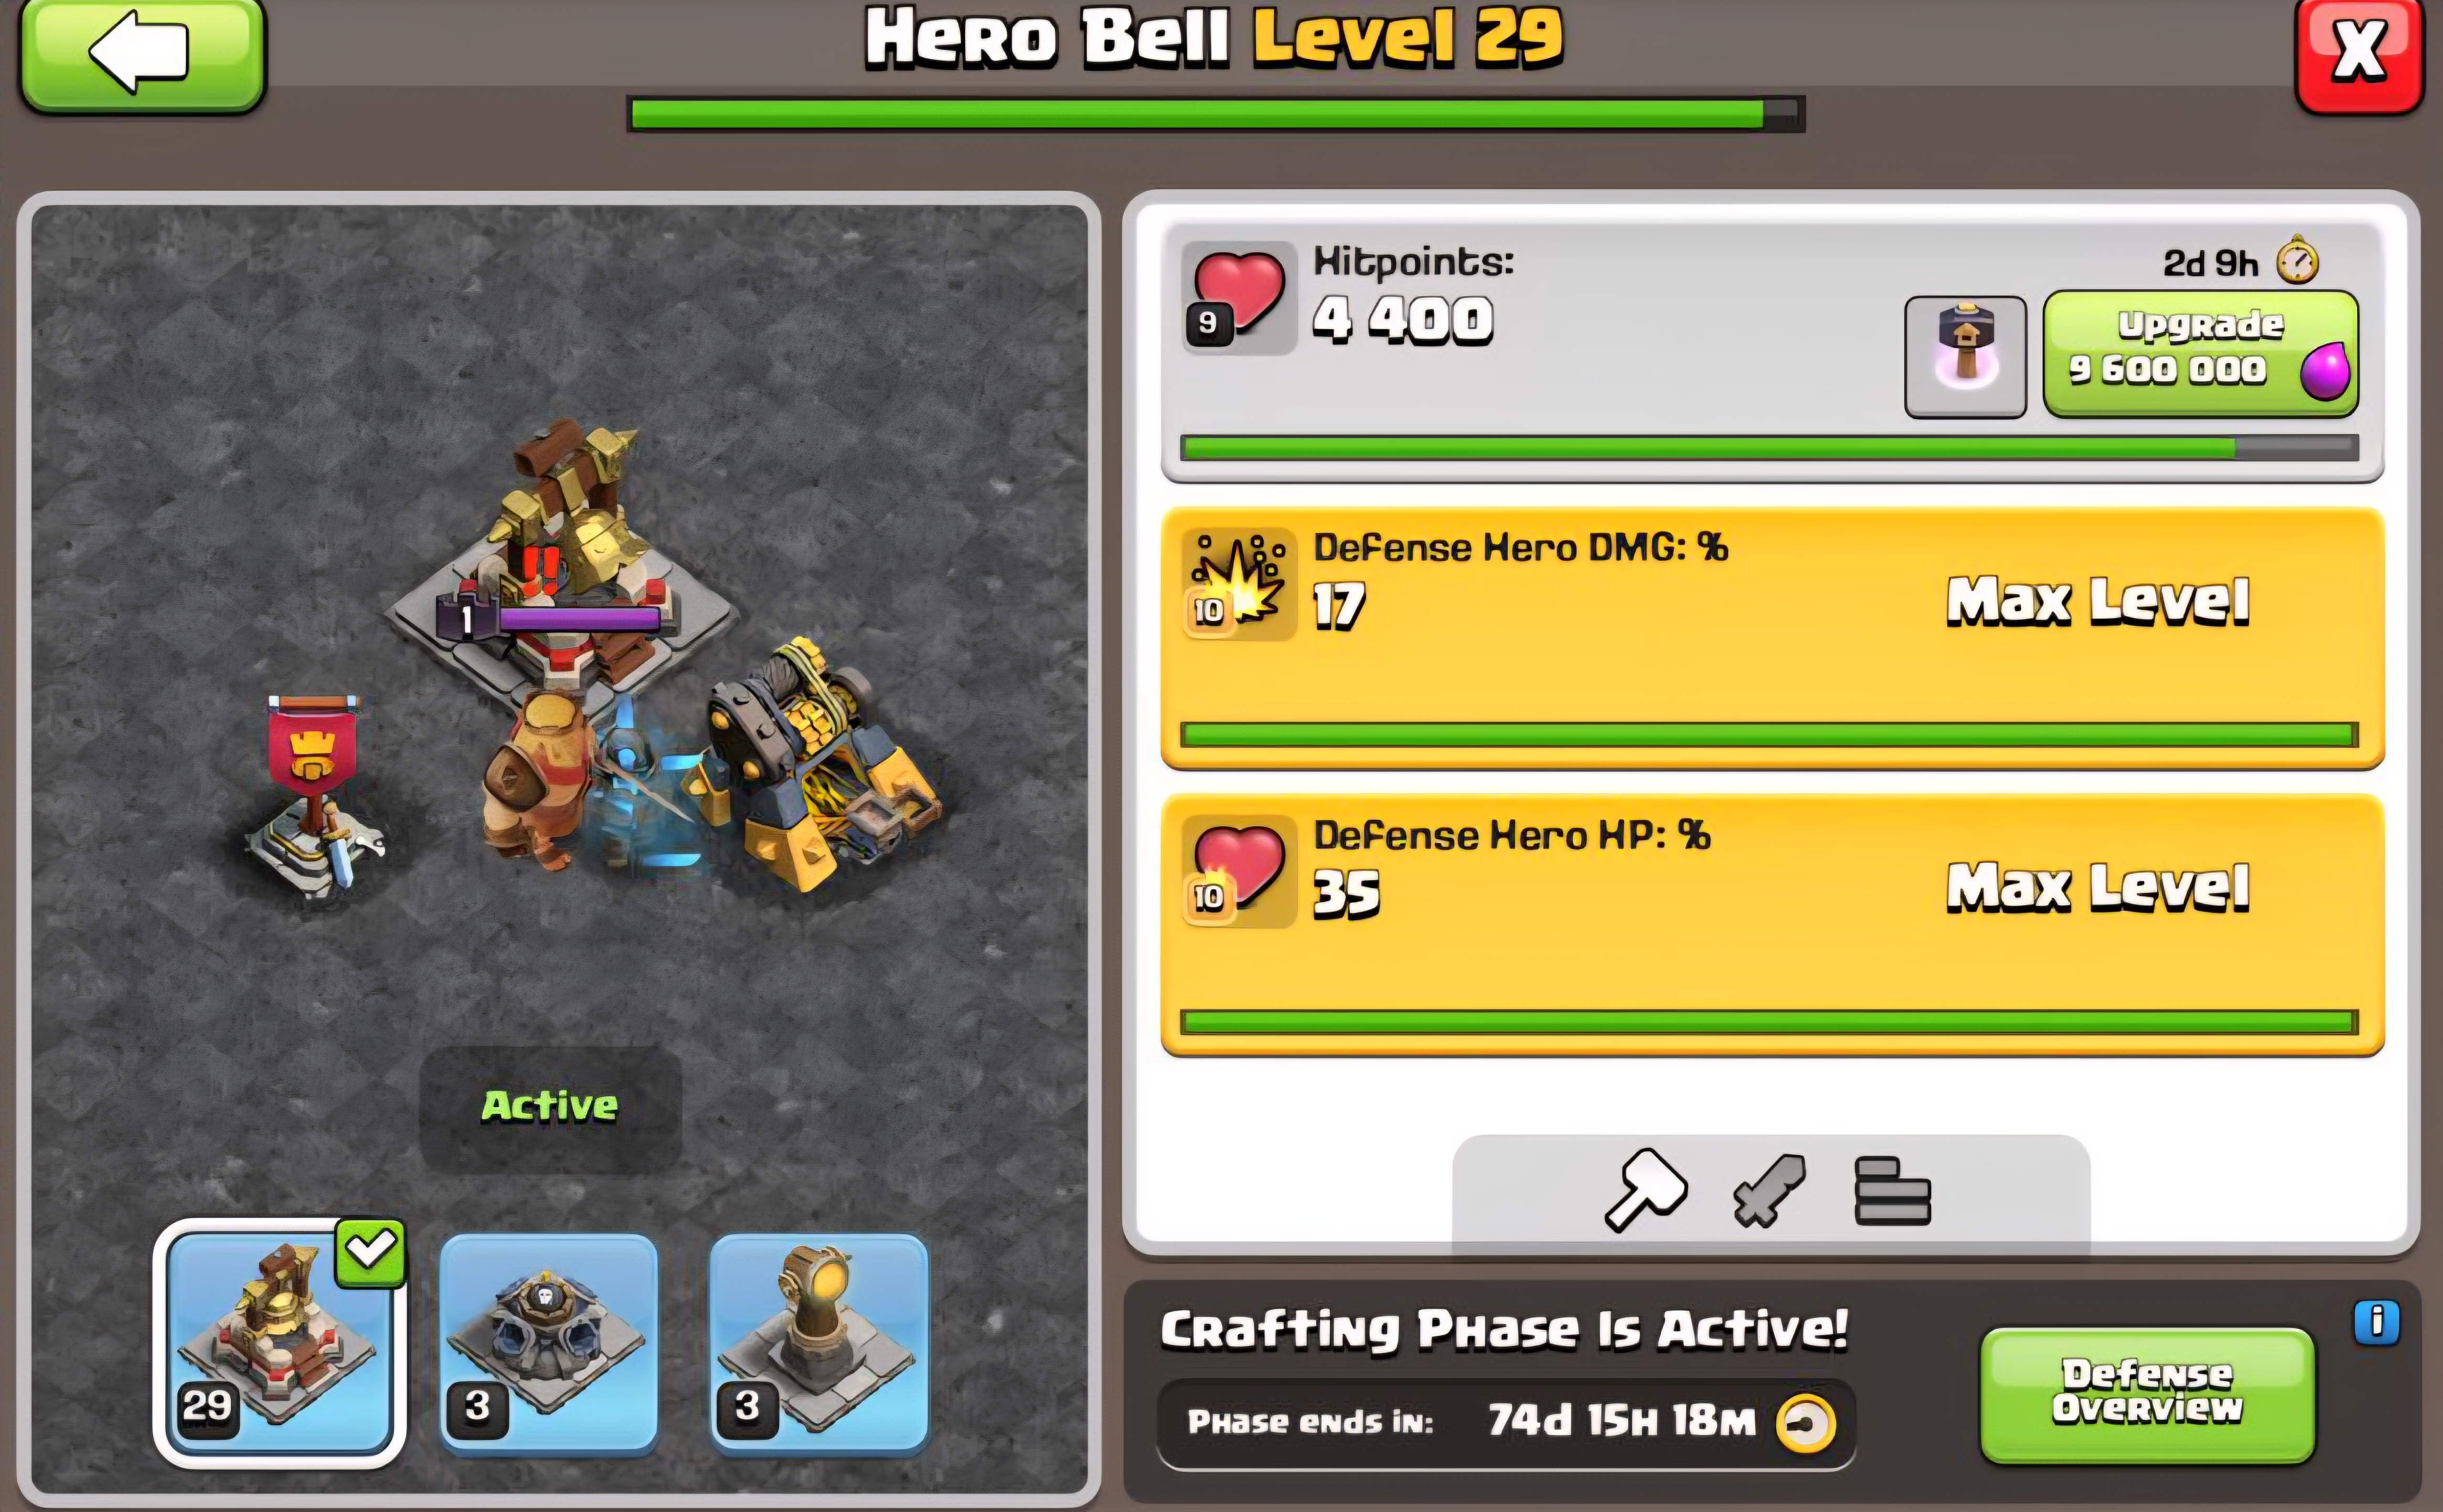This screenshot has height=1512, width=2443.
Task: Select the Hitpoints heart icon
Action: (1238, 297)
